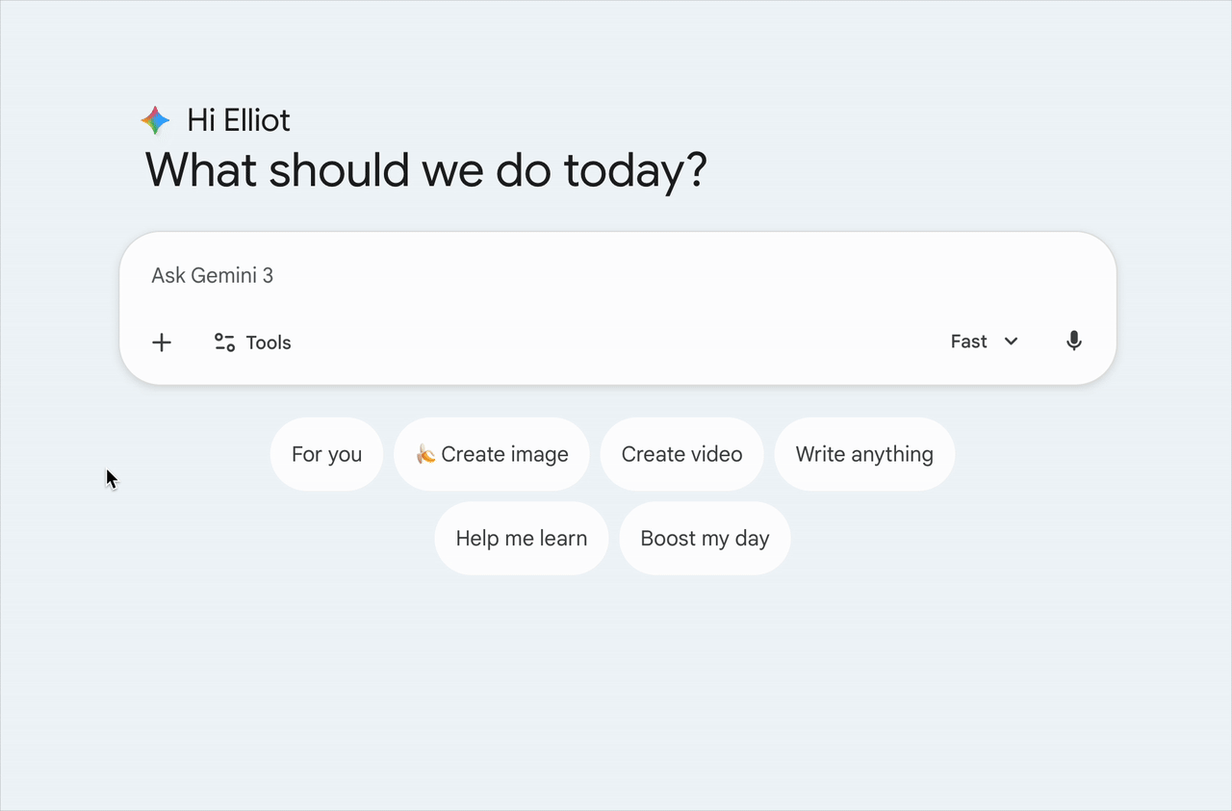Click the Gemini sparkle logo
This screenshot has height=811, width=1232.
[x=155, y=120]
